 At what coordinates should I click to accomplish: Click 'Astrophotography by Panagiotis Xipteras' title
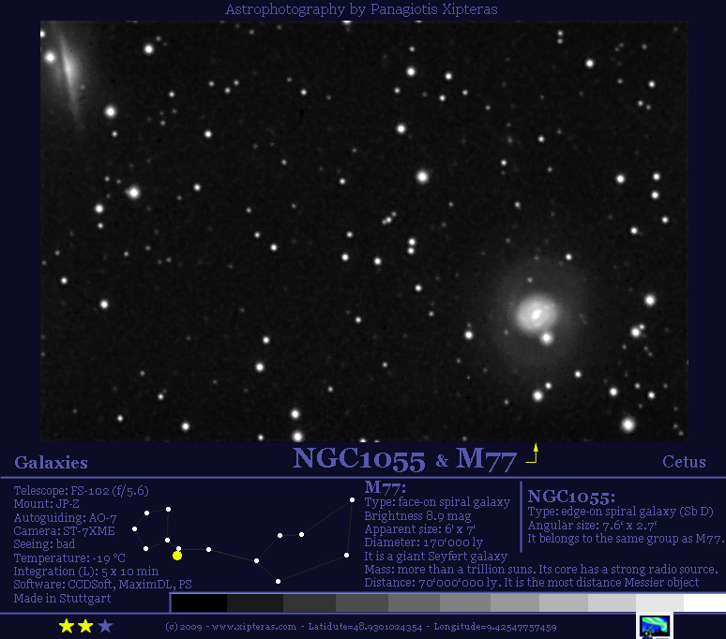pos(361,9)
